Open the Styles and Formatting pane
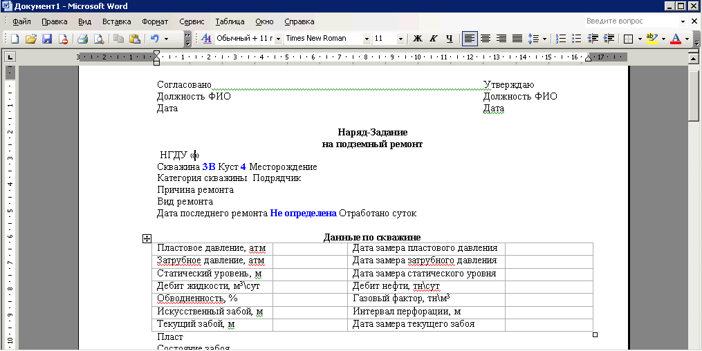 206,39
